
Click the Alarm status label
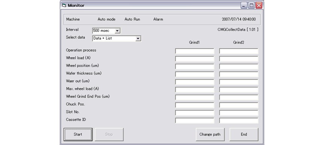click(x=158, y=19)
